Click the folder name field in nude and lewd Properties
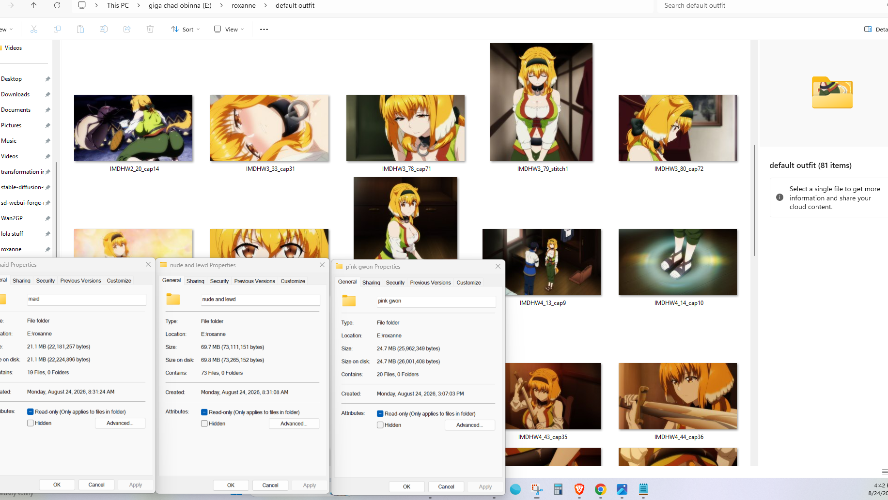The image size is (888, 500). tap(260, 300)
